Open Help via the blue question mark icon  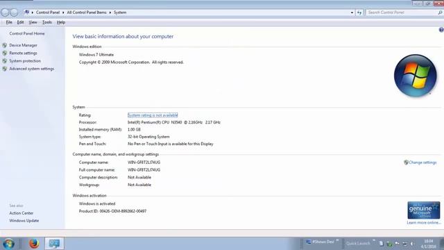pyautogui.click(x=441, y=30)
